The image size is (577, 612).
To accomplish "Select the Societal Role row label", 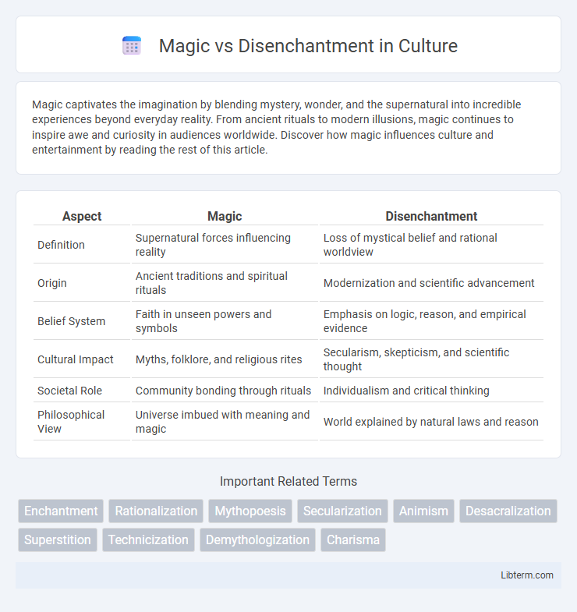I will [x=69, y=391].
